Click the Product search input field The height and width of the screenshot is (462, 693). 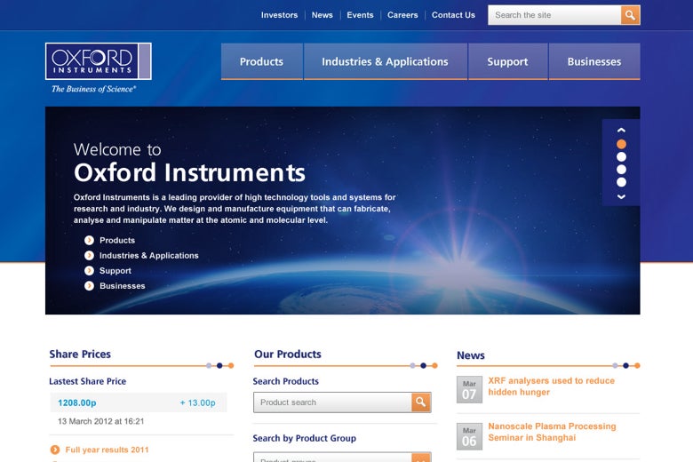[332, 402]
